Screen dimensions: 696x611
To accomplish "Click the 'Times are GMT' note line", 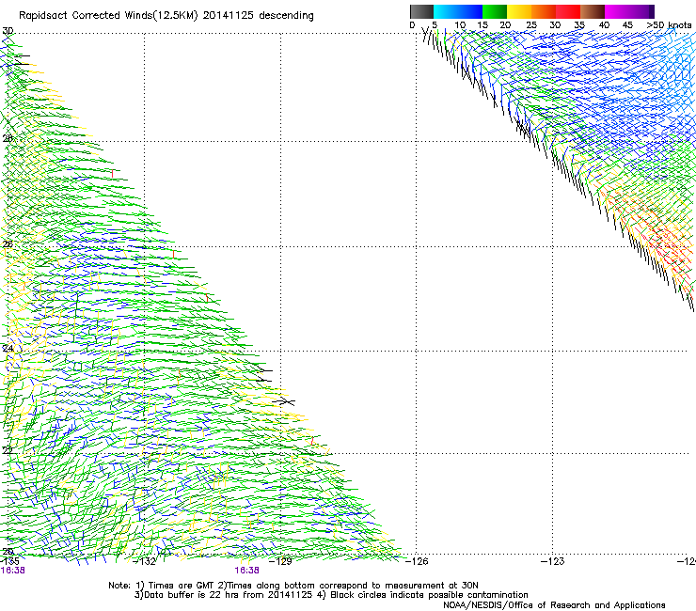I will coord(180,586).
